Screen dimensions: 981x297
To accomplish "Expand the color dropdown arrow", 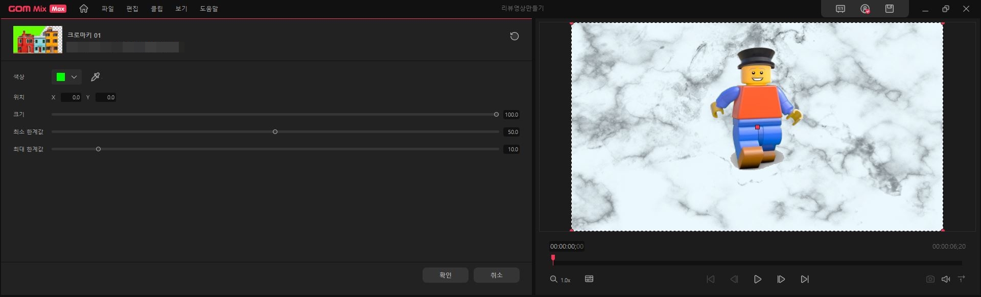I will pos(74,77).
